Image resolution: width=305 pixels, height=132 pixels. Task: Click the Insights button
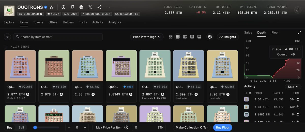pos(228,37)
